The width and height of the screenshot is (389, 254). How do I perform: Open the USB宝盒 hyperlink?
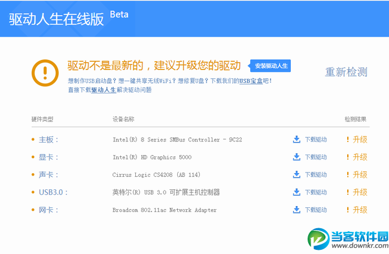251,81
